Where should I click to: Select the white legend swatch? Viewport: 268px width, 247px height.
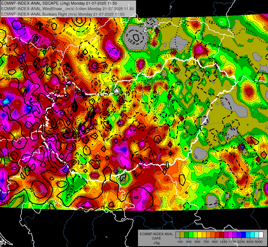(x=261, y=235)
